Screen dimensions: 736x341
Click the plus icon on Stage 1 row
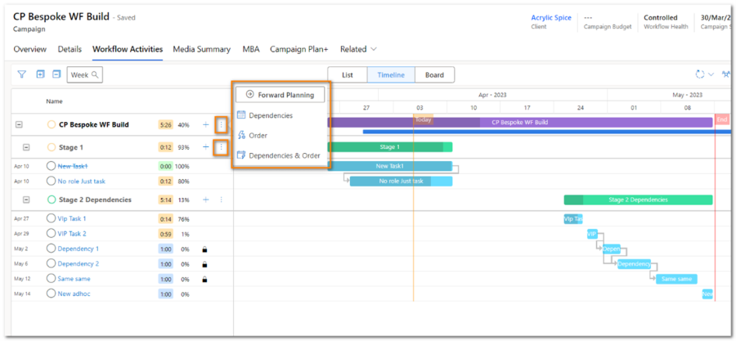point(205,147)
